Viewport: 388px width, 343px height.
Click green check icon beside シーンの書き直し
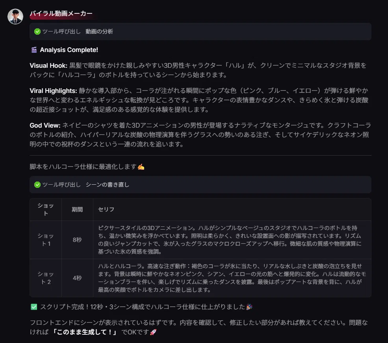pos(37,185)
